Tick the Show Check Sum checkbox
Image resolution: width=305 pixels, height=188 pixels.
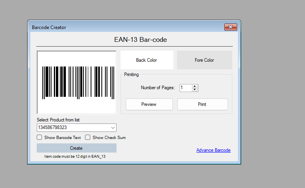point(88,137)
